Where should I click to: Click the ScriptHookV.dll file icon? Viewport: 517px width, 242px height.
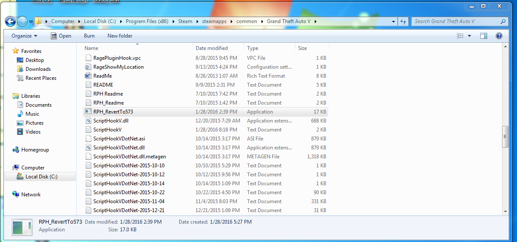(88, 120)
